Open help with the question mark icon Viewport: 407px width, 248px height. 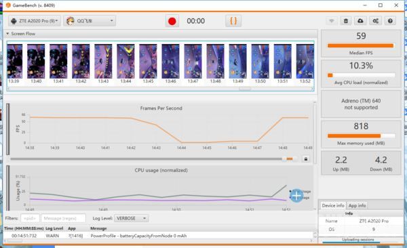(x=390, y=21)
